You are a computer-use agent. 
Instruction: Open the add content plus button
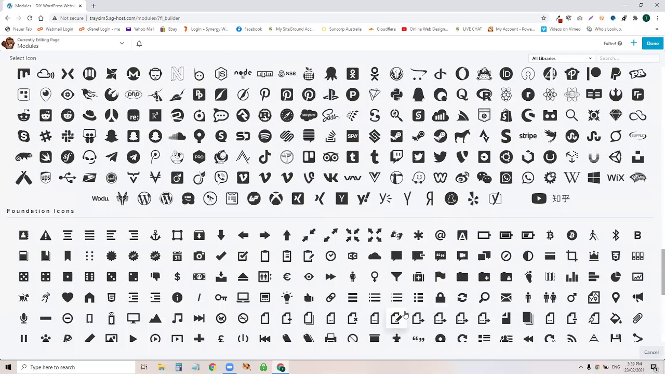click(633, 43)
